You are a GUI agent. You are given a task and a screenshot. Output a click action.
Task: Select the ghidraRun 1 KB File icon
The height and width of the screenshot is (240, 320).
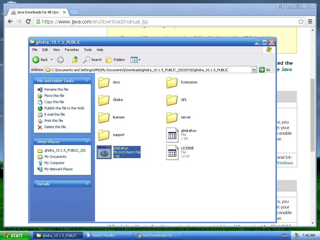pyautogui.click(x=172, y=135)
